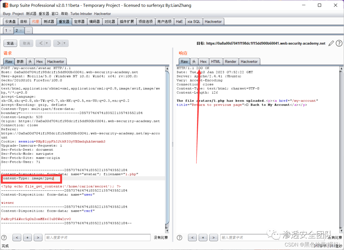Screen dimensions: 344x250
Task: Switch to the 仪表盘 tab
Action: click(11, 21)
